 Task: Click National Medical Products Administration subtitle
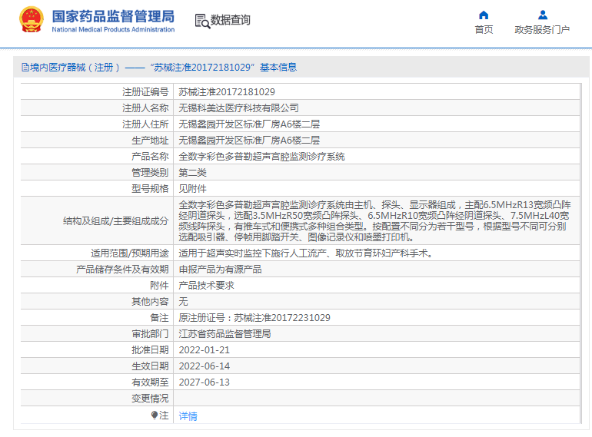coord(113,29)
